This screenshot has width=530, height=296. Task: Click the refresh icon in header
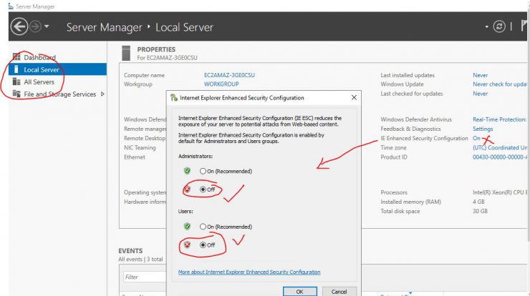click(x=499, y=26)
